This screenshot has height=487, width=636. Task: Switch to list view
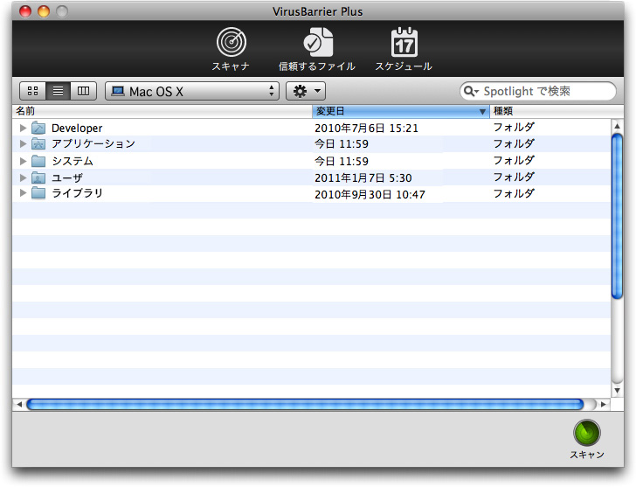click(58, 91)
